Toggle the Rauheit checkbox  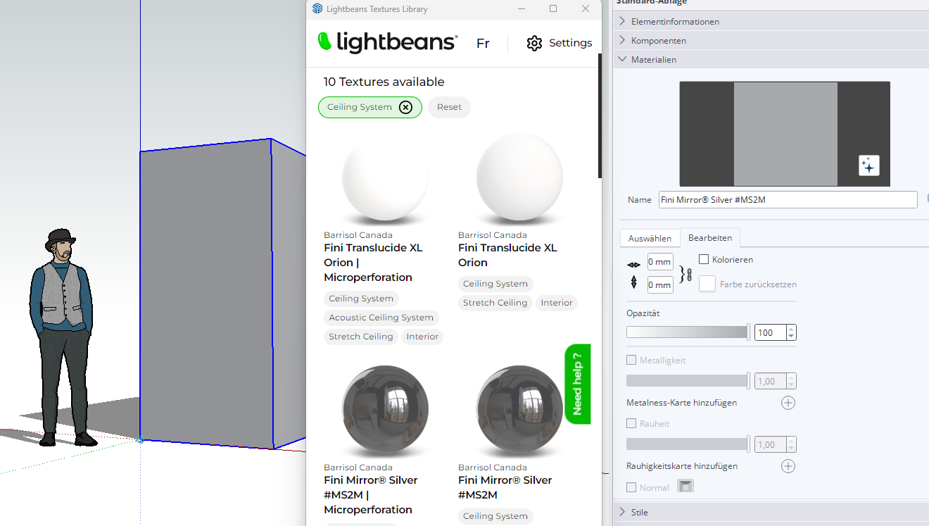click(631, 424)
